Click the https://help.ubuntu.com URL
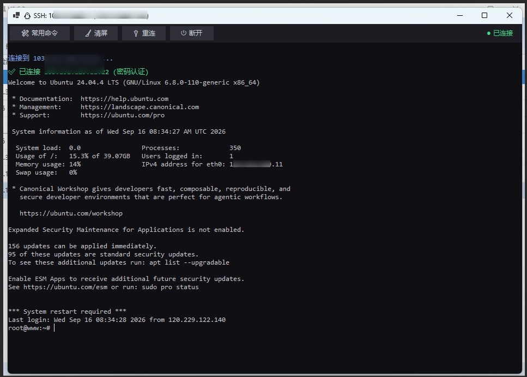The image size is (527, 377). click(124, 99)
